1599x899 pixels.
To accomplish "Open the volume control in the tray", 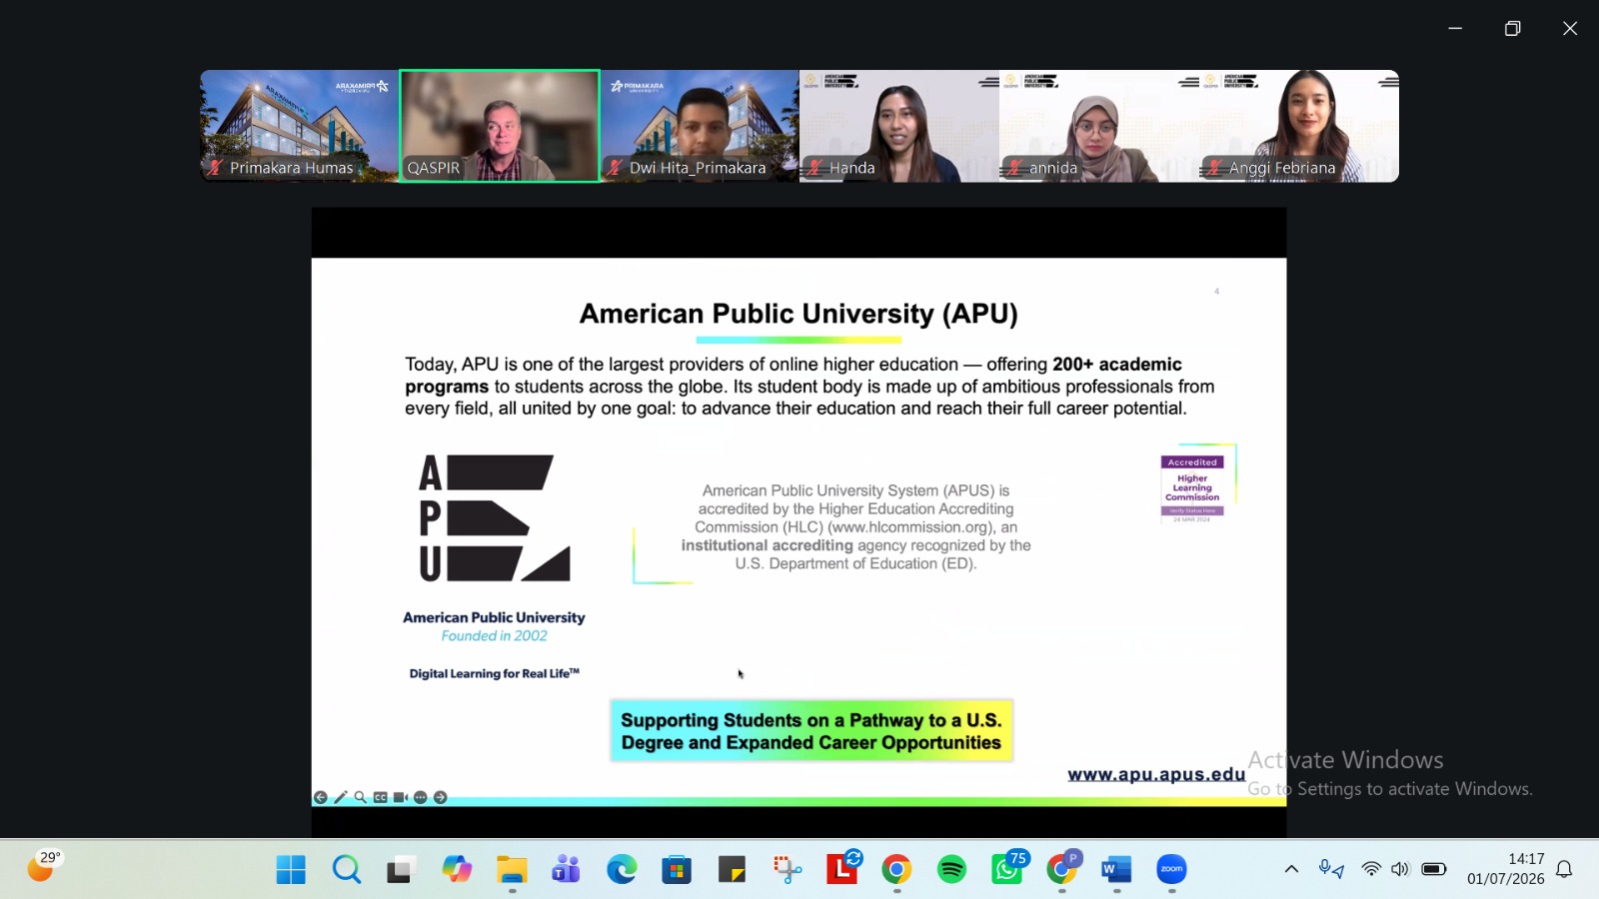I will point(1400,869).
